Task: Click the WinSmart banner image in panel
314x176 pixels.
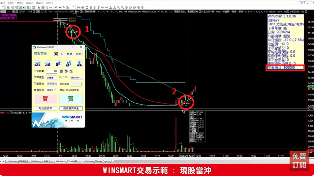Action: [58, 120]
